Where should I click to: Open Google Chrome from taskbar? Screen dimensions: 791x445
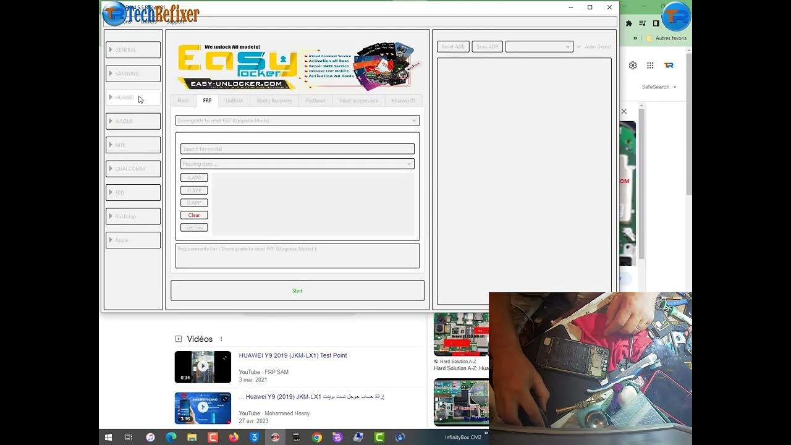(316, 438)
